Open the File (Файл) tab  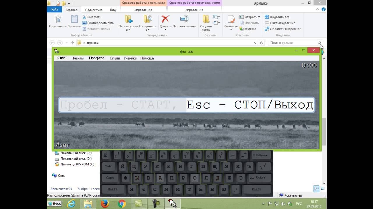pyautogui.click(x=54, y=10)
